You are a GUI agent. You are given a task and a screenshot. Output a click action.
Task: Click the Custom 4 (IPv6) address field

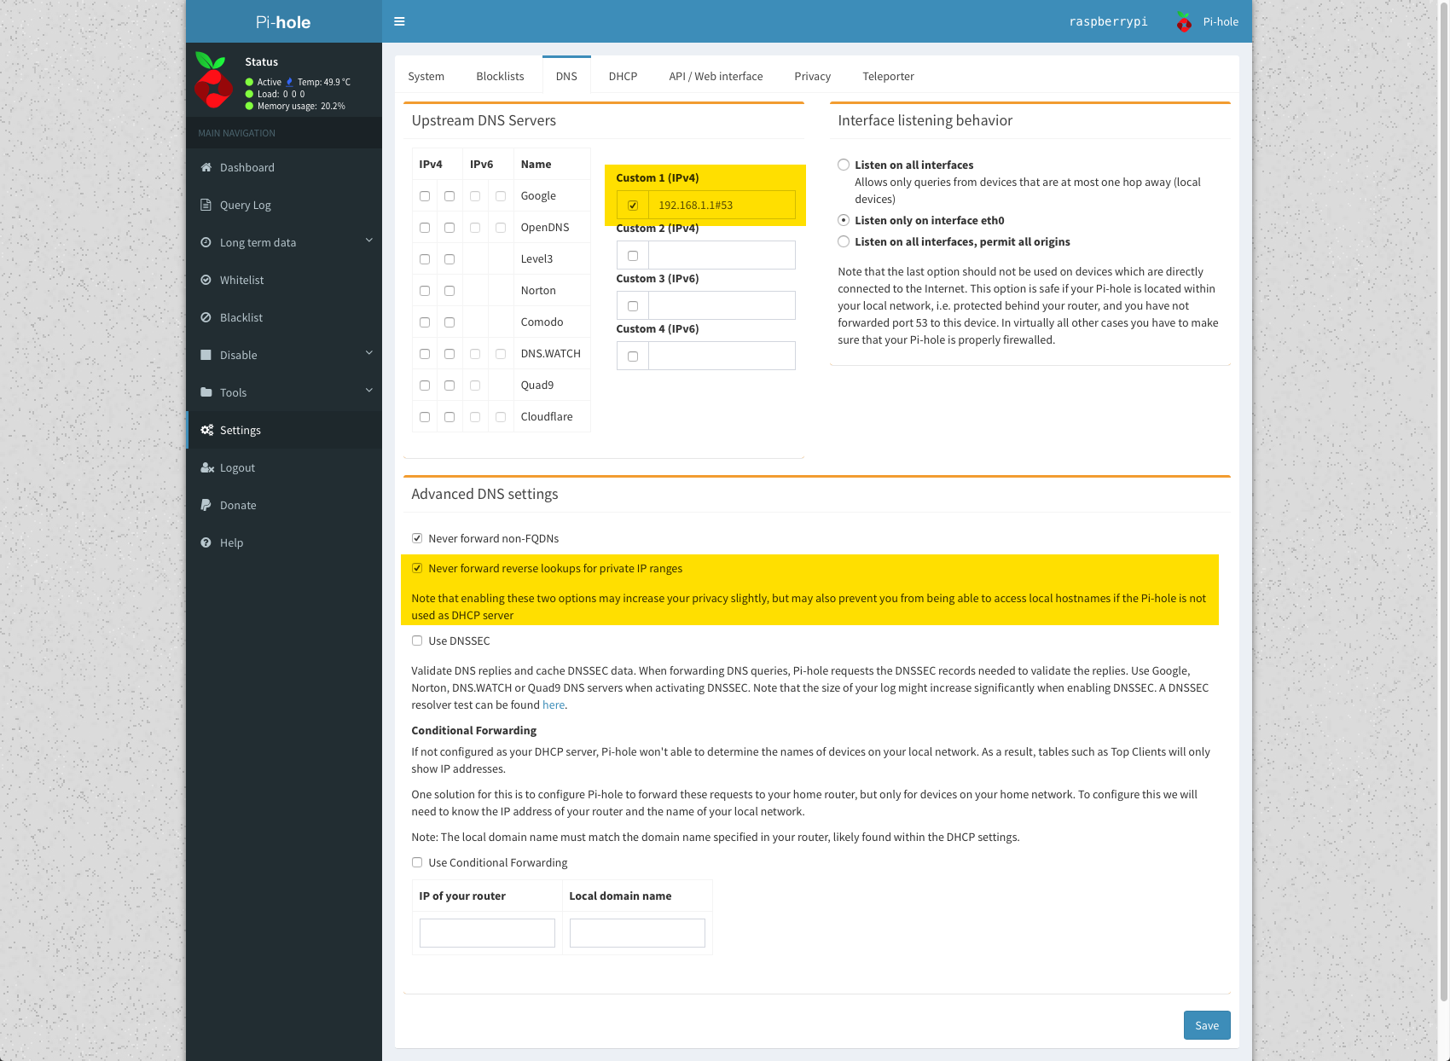722,356
